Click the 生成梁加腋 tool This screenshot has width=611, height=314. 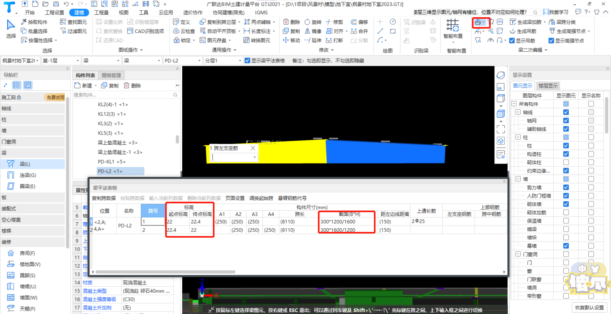[x=526, y=22]
